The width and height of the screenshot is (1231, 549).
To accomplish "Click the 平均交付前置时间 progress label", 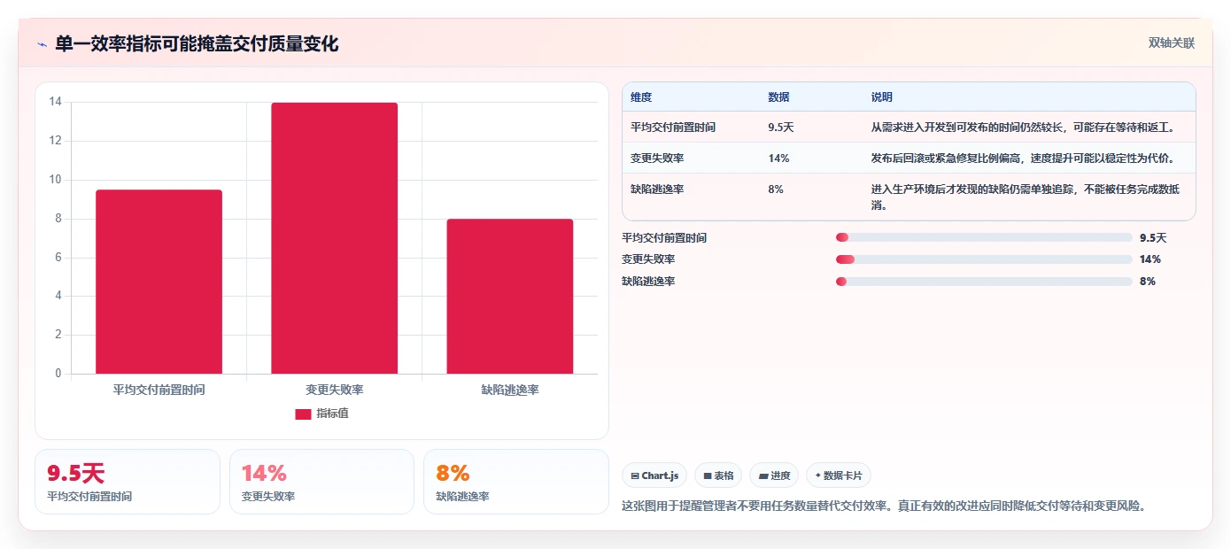I will (x=664, y=238).
